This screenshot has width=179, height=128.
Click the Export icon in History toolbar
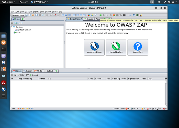[x=34, y=75]
